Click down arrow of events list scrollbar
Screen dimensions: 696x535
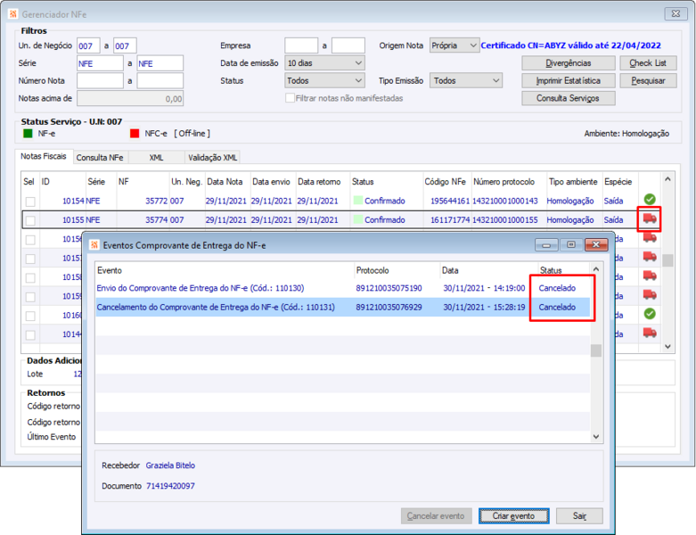click(x=596, y=437)
